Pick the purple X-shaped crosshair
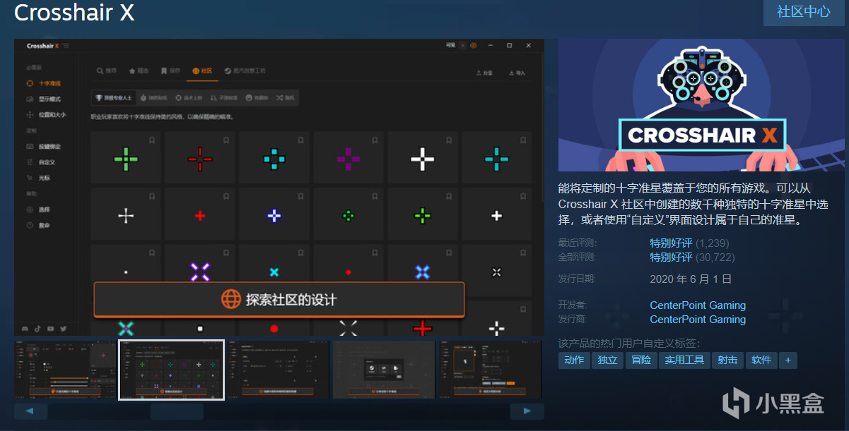 [200, 271]
